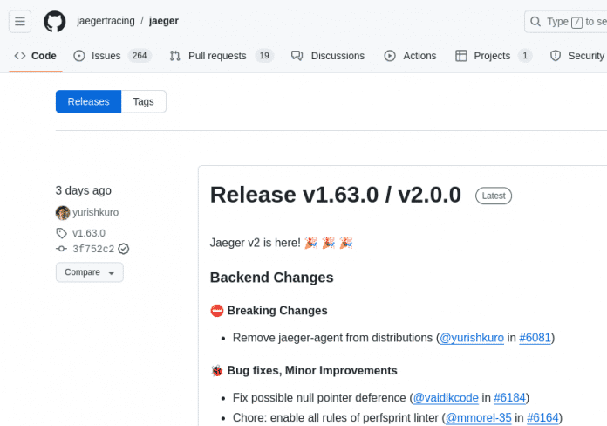Click the tag icon beside v1.63.0
The height and width of the screenshot is (426, 607).
(62, 233)
